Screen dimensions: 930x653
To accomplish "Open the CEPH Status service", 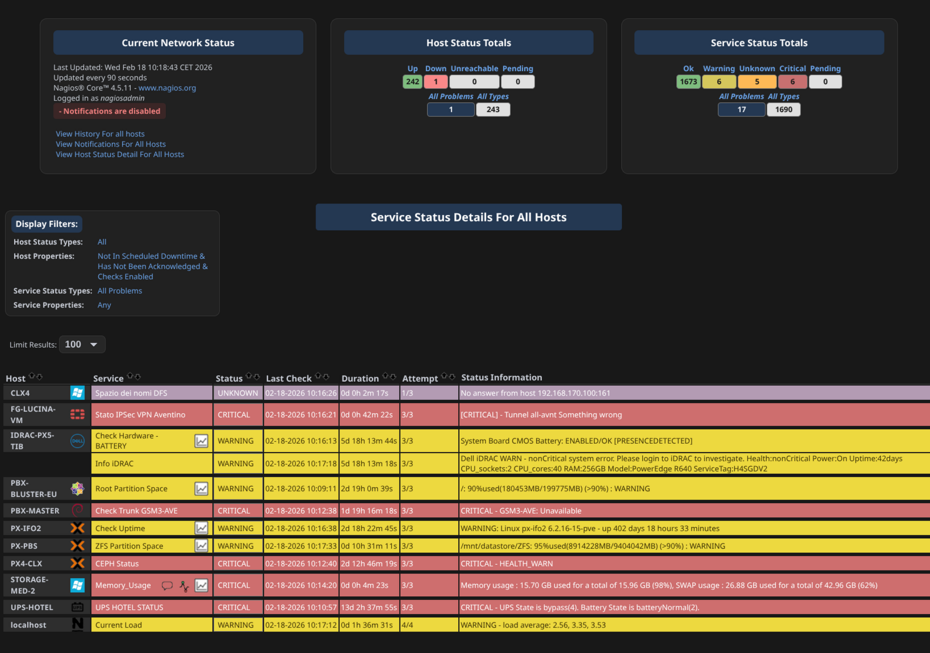I will [117, 564].
